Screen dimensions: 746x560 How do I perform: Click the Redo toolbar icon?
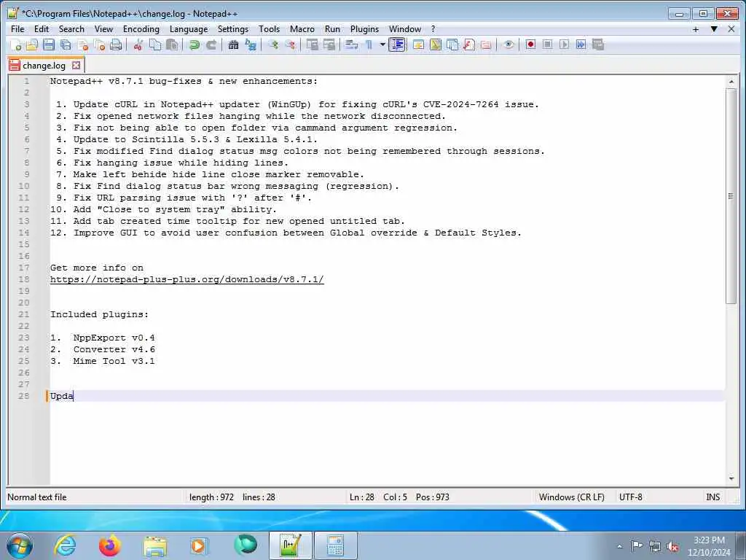[211, 44]
